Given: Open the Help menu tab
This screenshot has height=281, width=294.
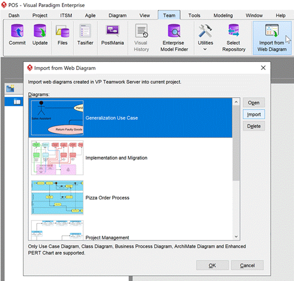Looking at the screenshot, I should (x=281, y=15).
